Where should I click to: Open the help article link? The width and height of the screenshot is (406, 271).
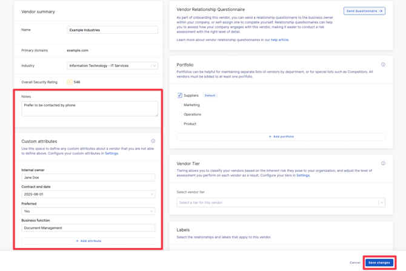280,40
